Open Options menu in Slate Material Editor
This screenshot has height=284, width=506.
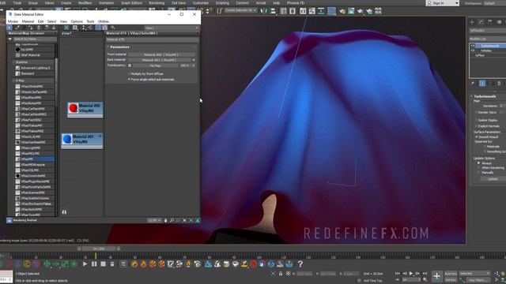(x=77, y=21)
